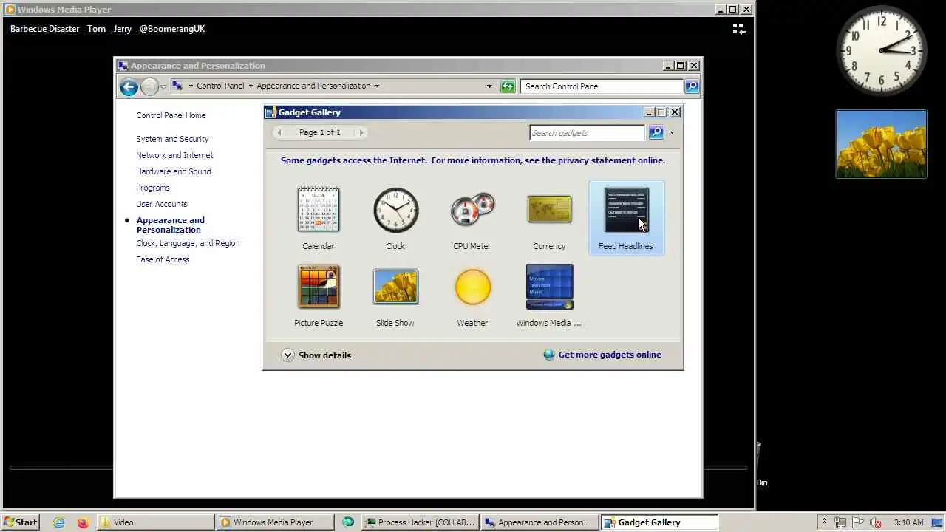Show hidden system tray icons

tap(824, 522)
